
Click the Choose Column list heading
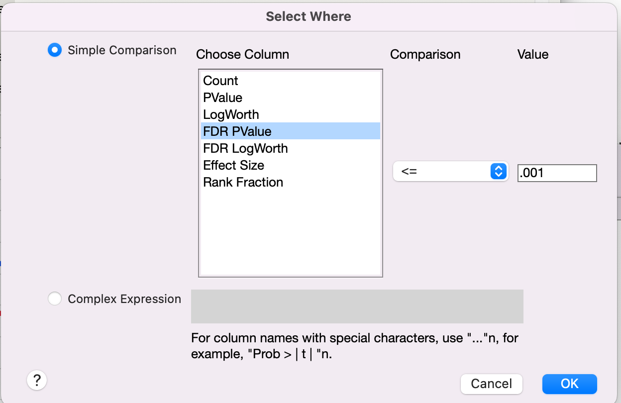[242, 54]
